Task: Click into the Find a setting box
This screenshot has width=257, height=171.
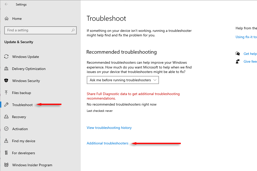Action: (x=38, y=30)
